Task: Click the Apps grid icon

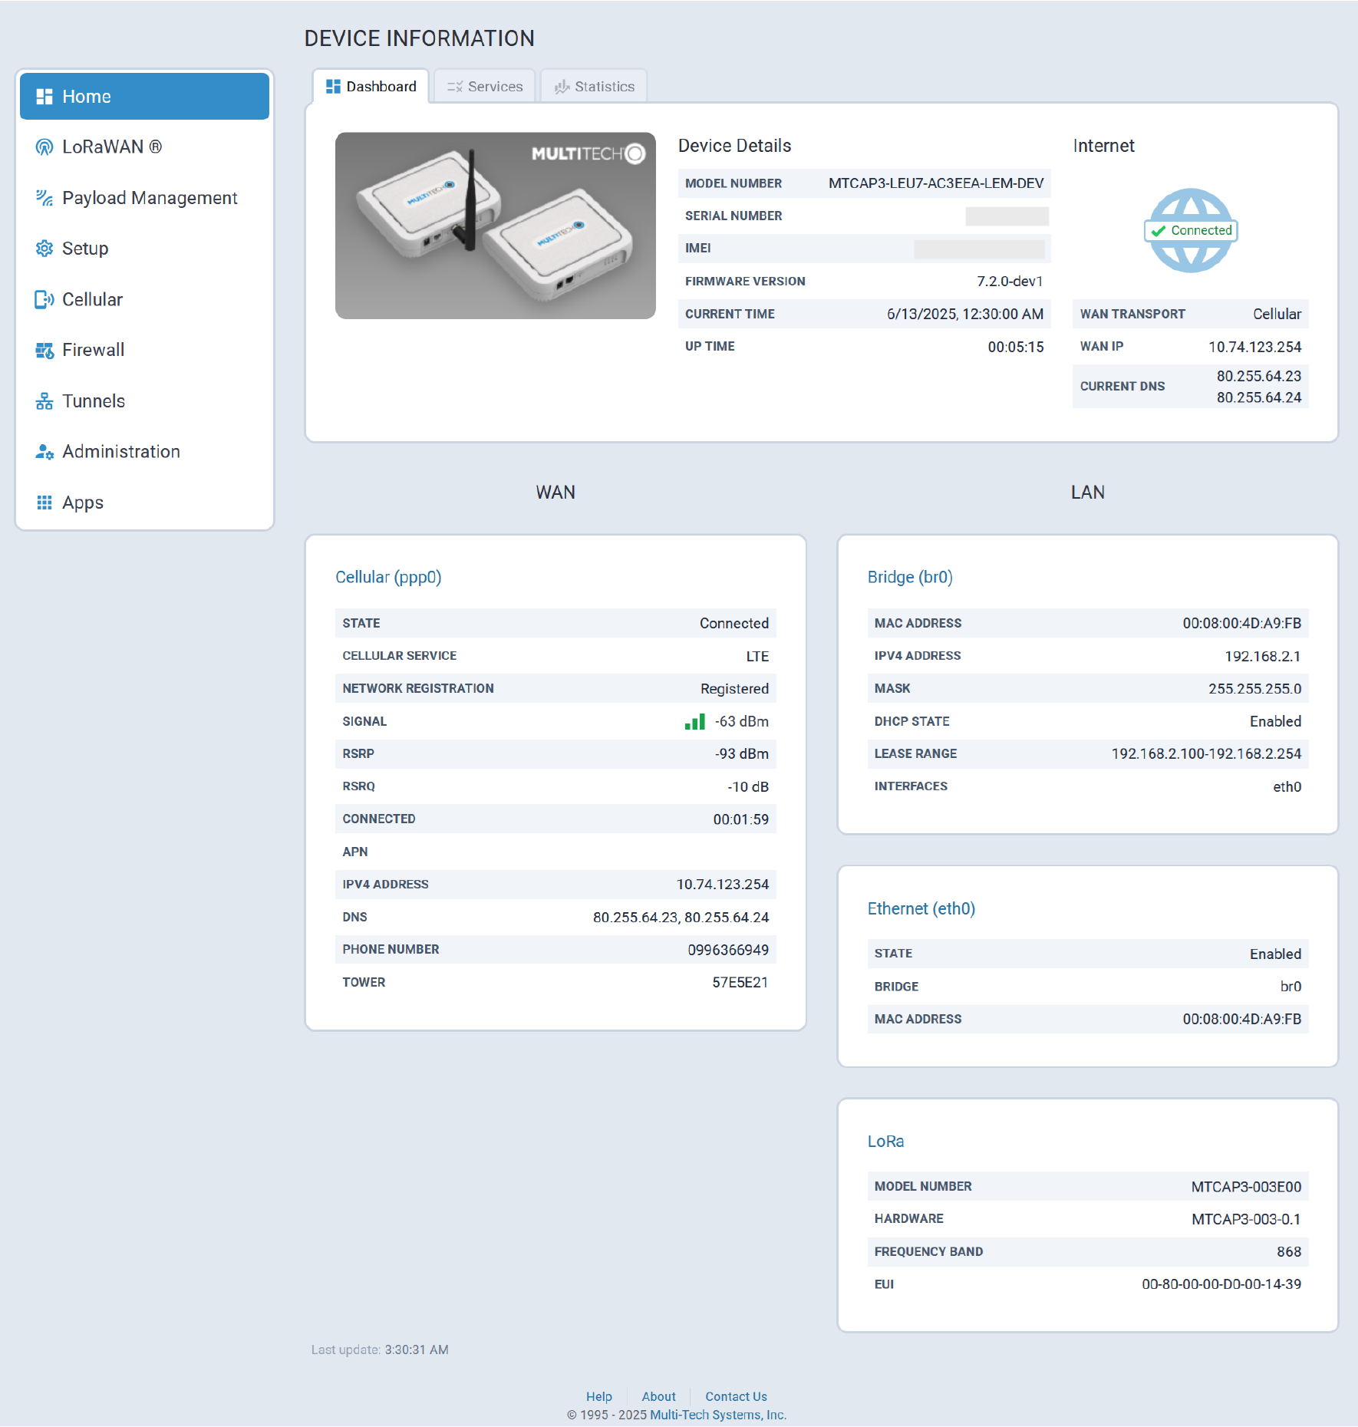Action: click(44, 503)
